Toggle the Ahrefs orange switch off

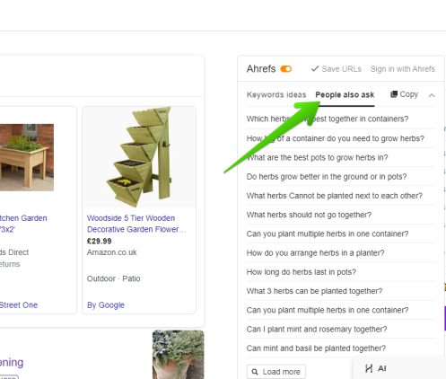point(286,69)
